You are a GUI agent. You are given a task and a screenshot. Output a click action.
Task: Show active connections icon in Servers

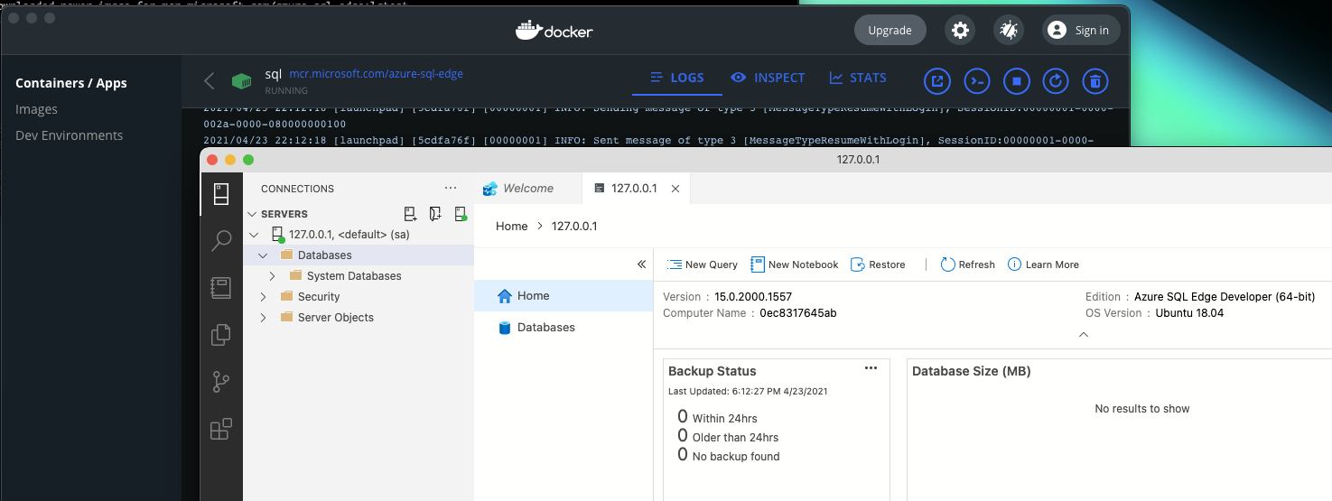[461, 214]
